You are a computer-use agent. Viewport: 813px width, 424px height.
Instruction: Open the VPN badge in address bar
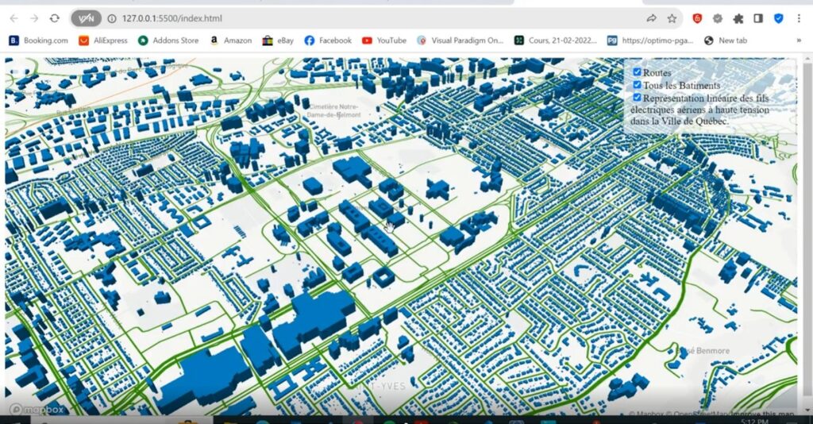click(86, 19)
